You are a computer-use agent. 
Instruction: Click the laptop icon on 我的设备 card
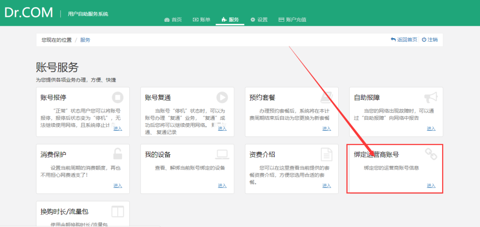222,154
